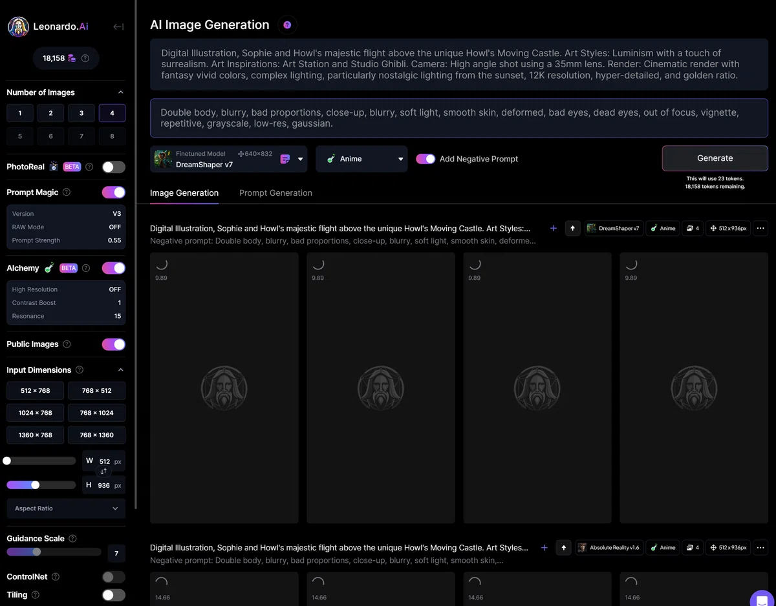Toggle the Public Images switch
This screenshot has height=606, width=776.
pyautogui.click(x=114, y=344)
